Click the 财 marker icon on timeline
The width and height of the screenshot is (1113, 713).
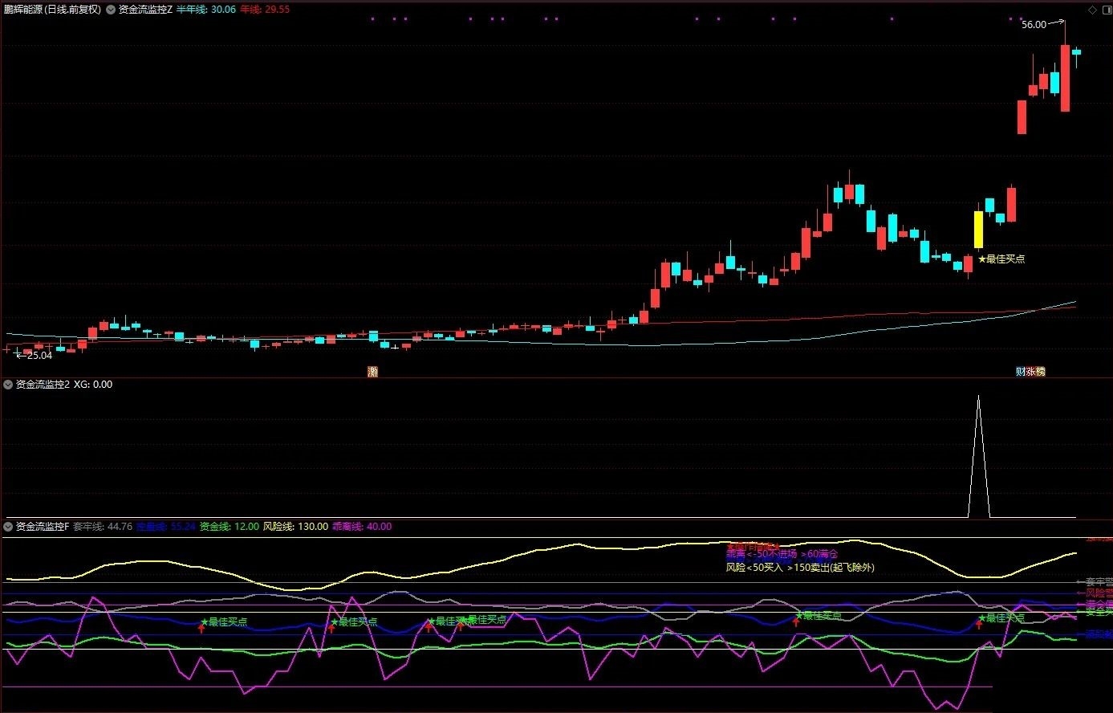[x=1021, y=372]
